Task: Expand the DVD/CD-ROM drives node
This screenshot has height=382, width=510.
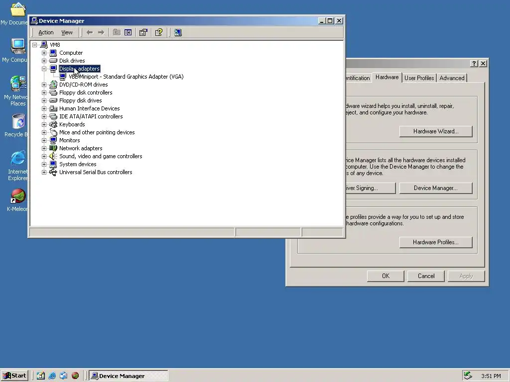Action: [44, 85]
